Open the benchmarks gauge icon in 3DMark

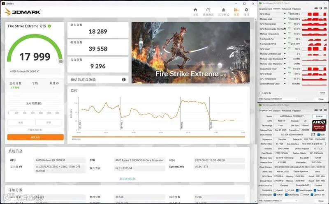208,10
